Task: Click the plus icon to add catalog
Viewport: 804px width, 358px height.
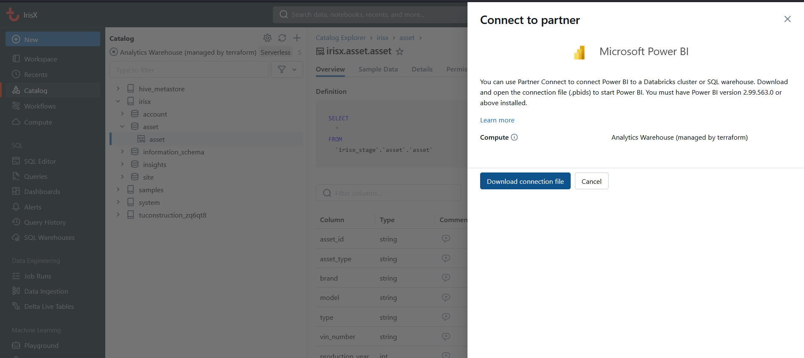Action: point(297,38)
